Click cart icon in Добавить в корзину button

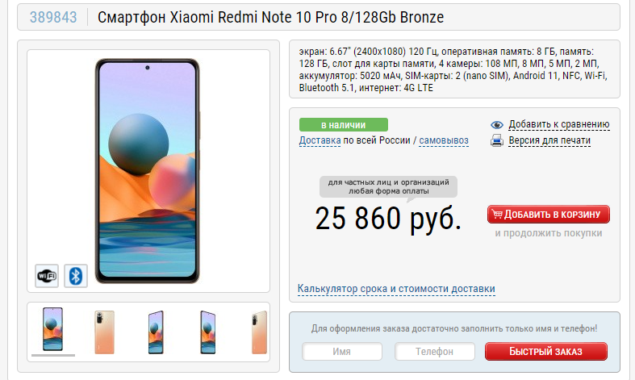(x=497, y=214)
